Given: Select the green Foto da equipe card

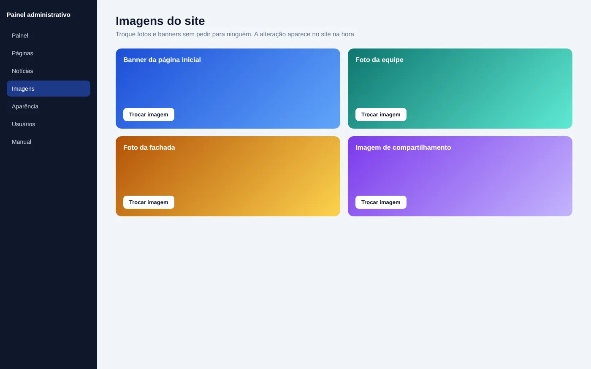Looking at the screenshot, I should tap(460, 89).
